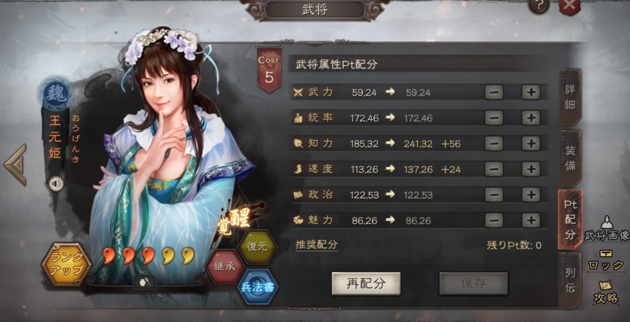Switch to the 詳細 tab

point(570,98)
